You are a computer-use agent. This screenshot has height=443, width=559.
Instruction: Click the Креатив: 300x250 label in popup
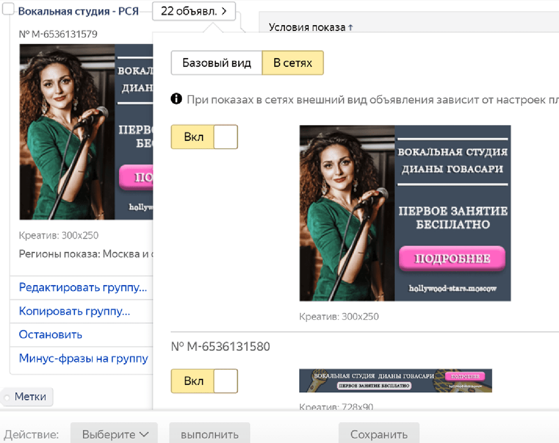tap(339, 317)
